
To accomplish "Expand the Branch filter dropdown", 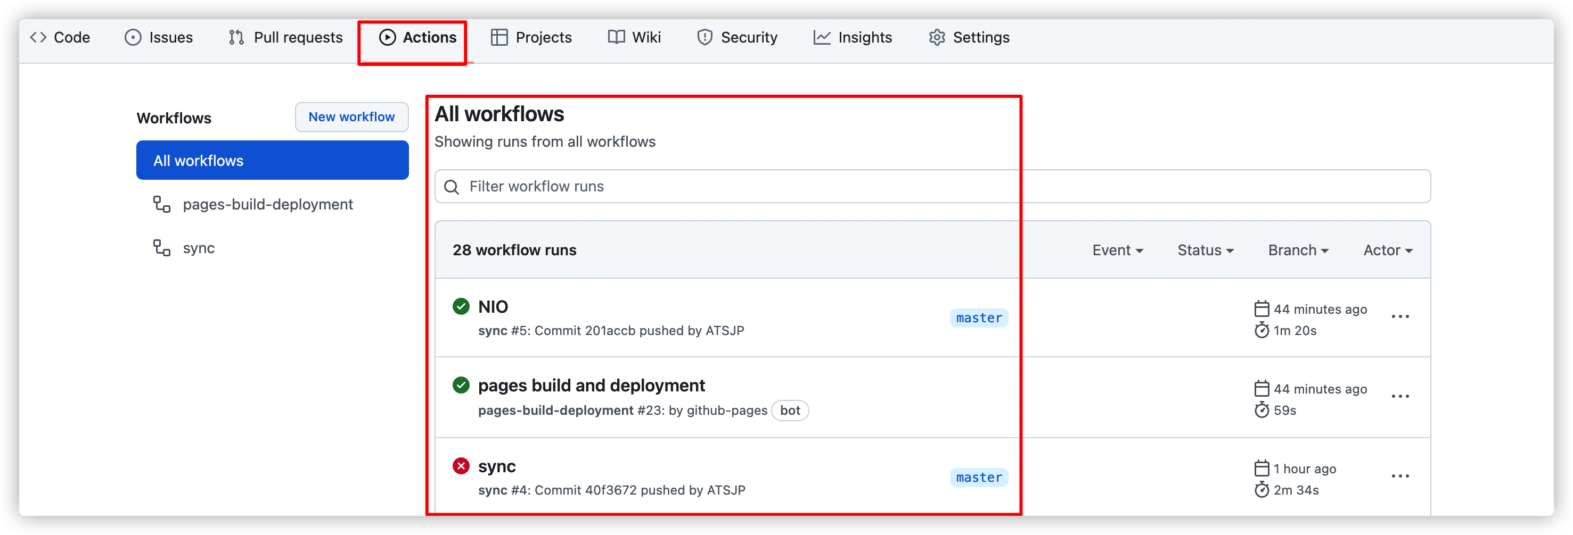I will click(x=1298, y=250).
